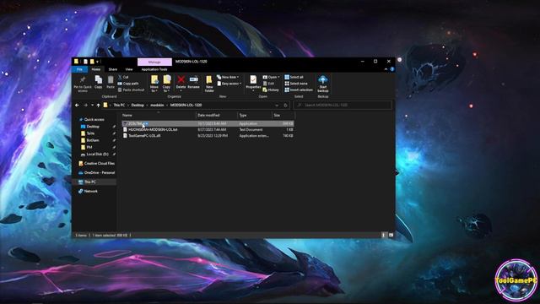540x304 pixels.
Task: Click Select all in ribbon
Action: pyautogui.click(x=294, y=77)
